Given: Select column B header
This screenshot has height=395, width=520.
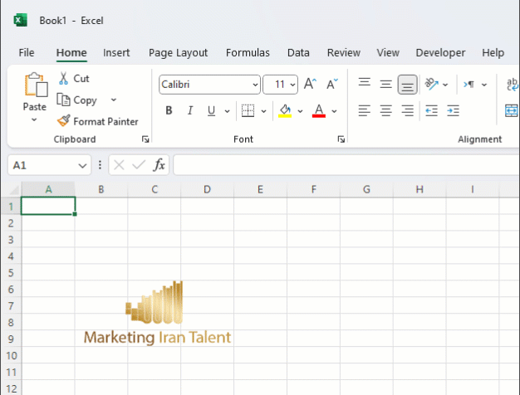Looking at the screenshot, I should (101, 189).
